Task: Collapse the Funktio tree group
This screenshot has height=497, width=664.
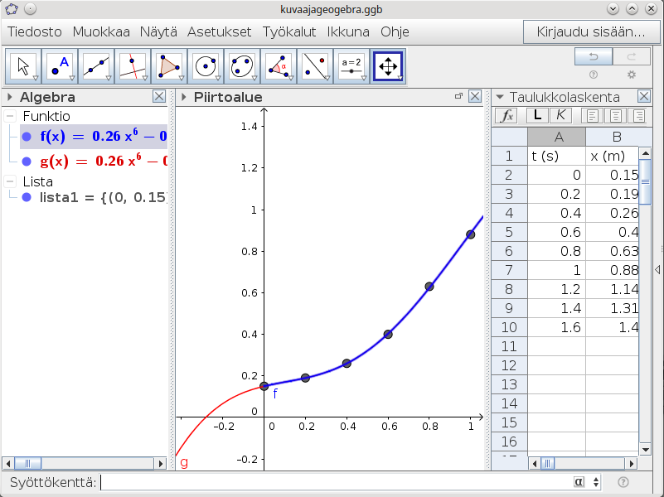Action: (9, 117)
